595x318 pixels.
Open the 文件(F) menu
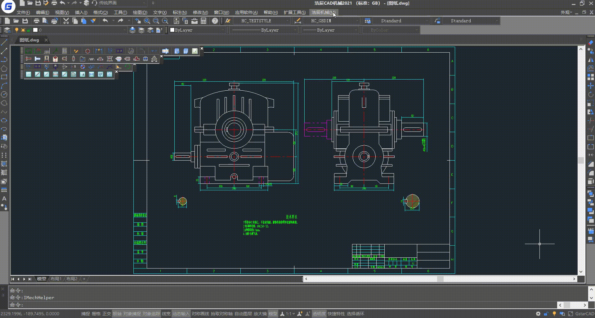[x=23, y=12]
